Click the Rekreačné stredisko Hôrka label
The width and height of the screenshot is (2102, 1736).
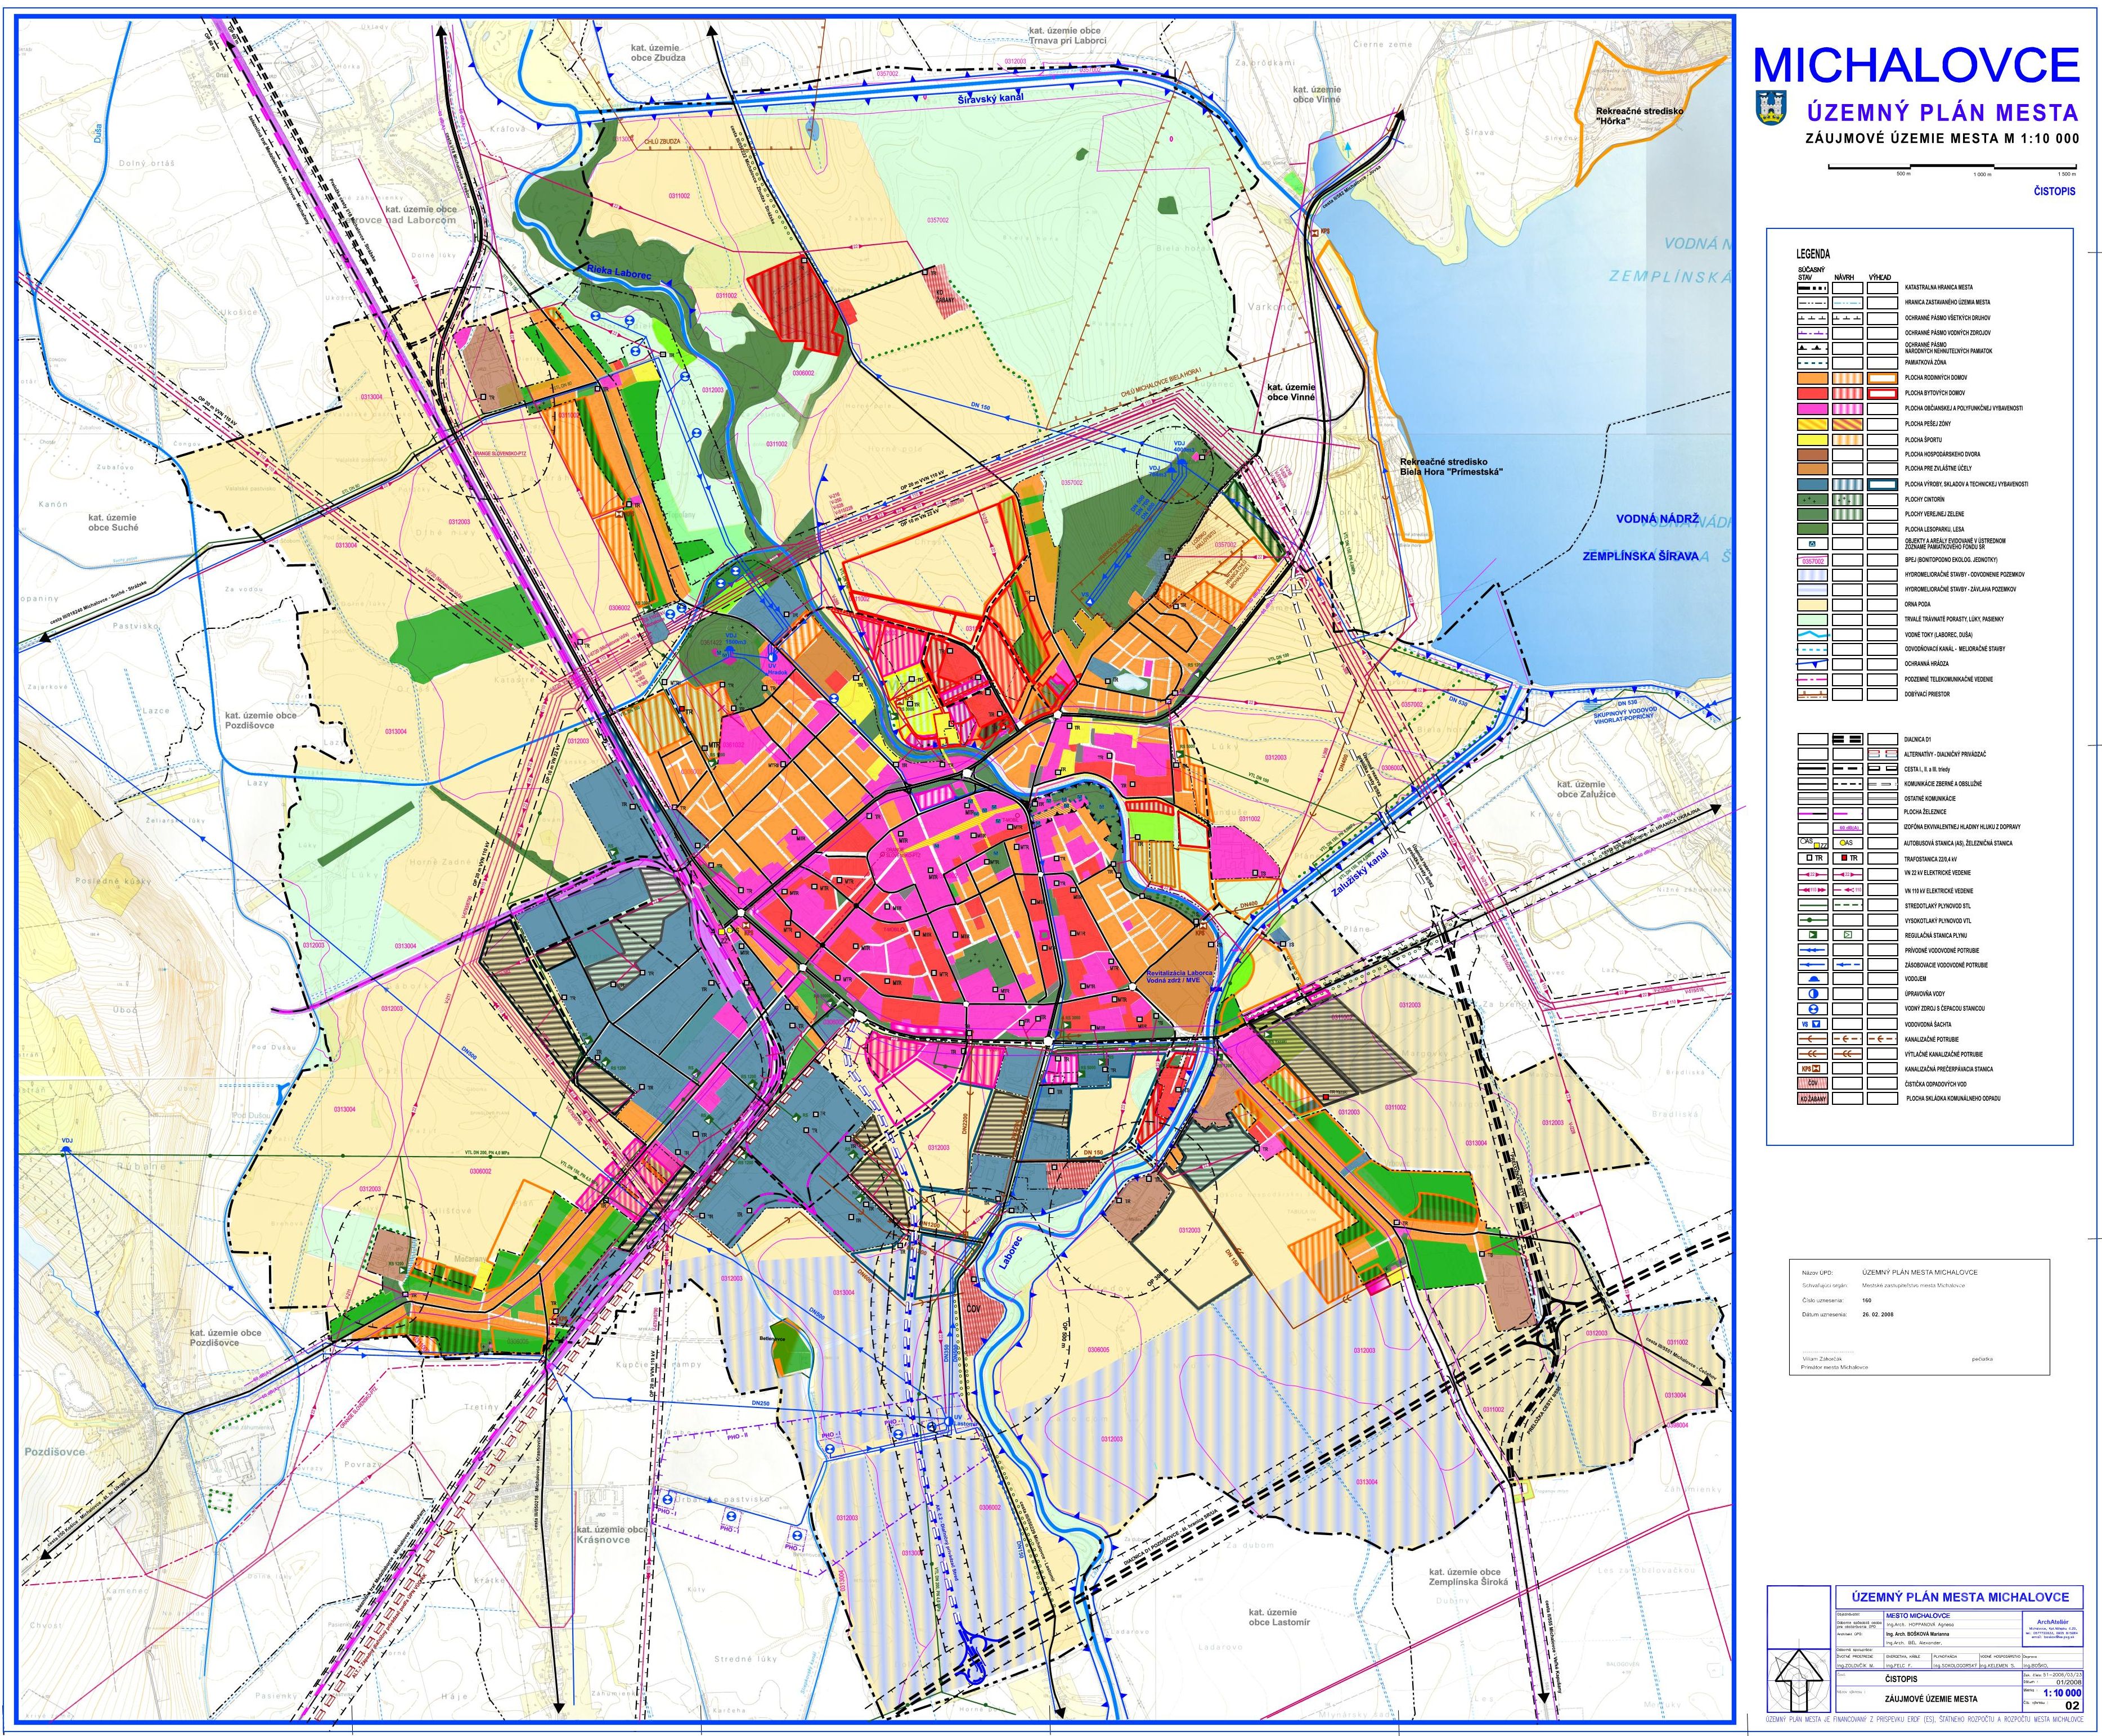point(1639,116)
